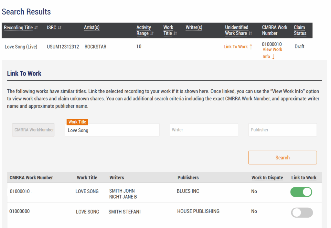The width and height of the screenshot is (331, 228).
Task: Enable link toggle for House Publishing work
Action: click(x=302, y=213)
